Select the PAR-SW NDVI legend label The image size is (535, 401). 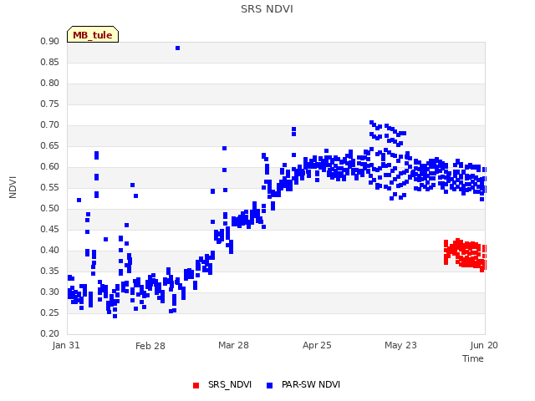311,384
